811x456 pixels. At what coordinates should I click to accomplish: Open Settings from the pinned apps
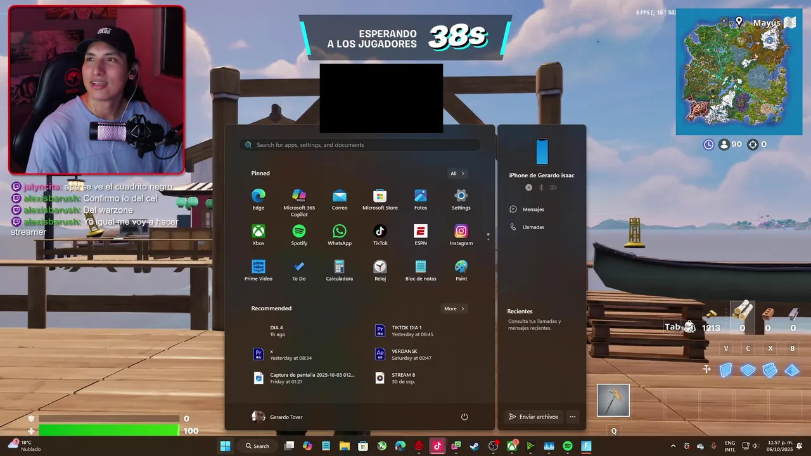pos(461,199)
